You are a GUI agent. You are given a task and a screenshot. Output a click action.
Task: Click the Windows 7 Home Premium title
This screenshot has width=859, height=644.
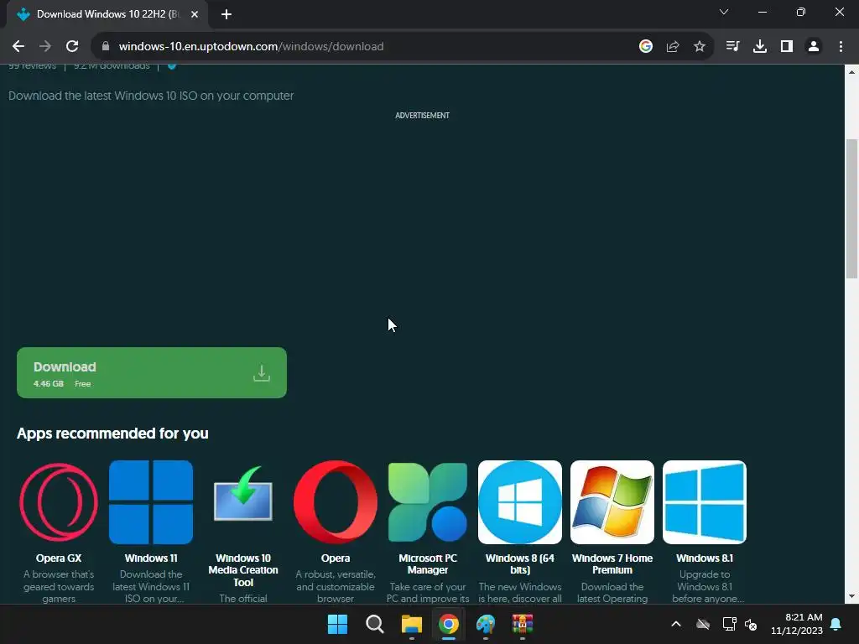pyautogui.click(x=612, y=564)
